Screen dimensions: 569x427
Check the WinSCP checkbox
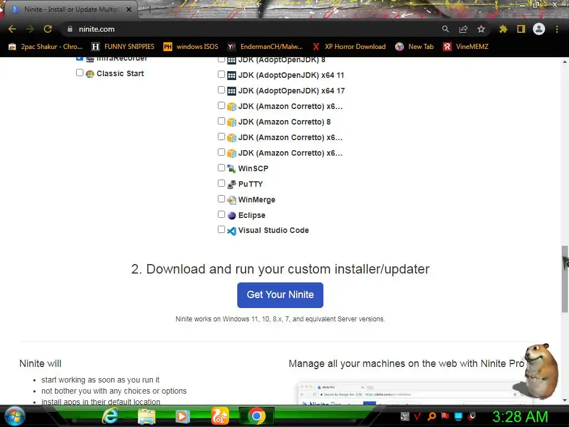tap(221, 168)
